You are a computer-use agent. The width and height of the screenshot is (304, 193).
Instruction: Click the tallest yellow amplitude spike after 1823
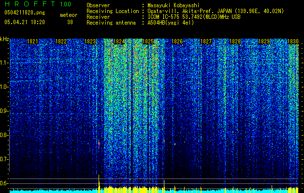pyautogui.click(x=99, y=183)
